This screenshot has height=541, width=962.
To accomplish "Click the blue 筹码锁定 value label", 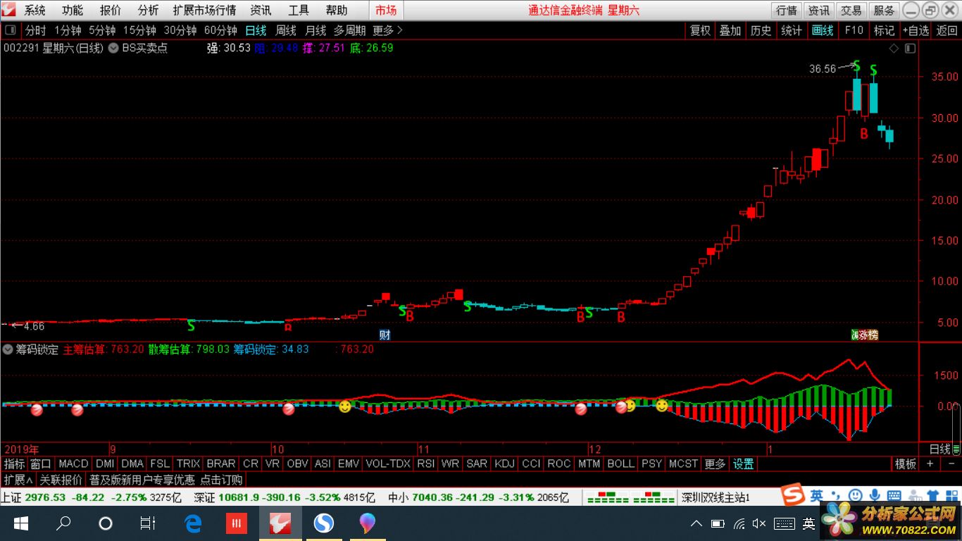I will click(271, 349).
